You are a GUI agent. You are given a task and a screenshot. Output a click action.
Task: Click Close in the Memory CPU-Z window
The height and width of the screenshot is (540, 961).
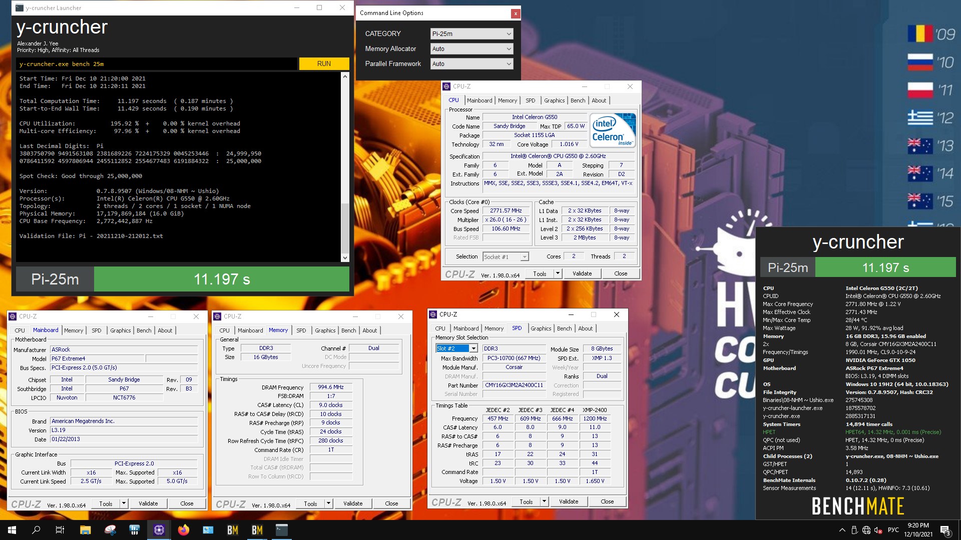click(x=391, y=503)
